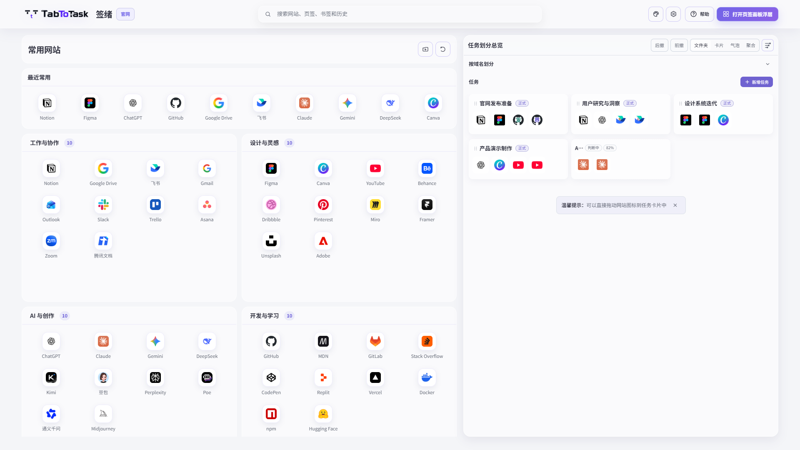
Task: Open Outlook from 工作与协作
Action: tap(51, 205)
